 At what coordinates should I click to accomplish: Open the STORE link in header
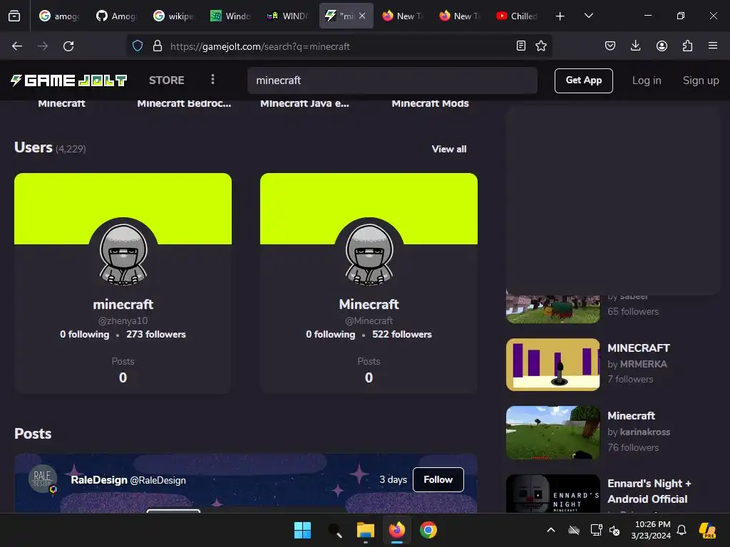pos(167,80)
